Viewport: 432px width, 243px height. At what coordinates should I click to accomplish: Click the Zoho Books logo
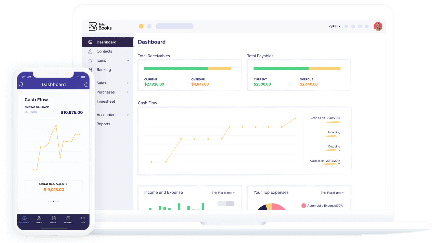click(100, 26)
